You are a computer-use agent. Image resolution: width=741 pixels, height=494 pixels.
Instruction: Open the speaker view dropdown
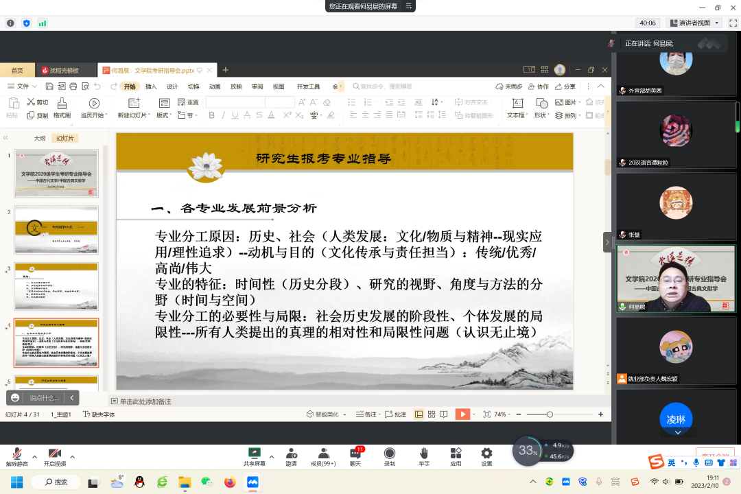(x=694, y=23)
